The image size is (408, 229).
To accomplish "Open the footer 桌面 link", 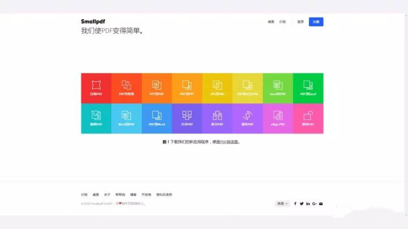I will click(x=96, y=195).
